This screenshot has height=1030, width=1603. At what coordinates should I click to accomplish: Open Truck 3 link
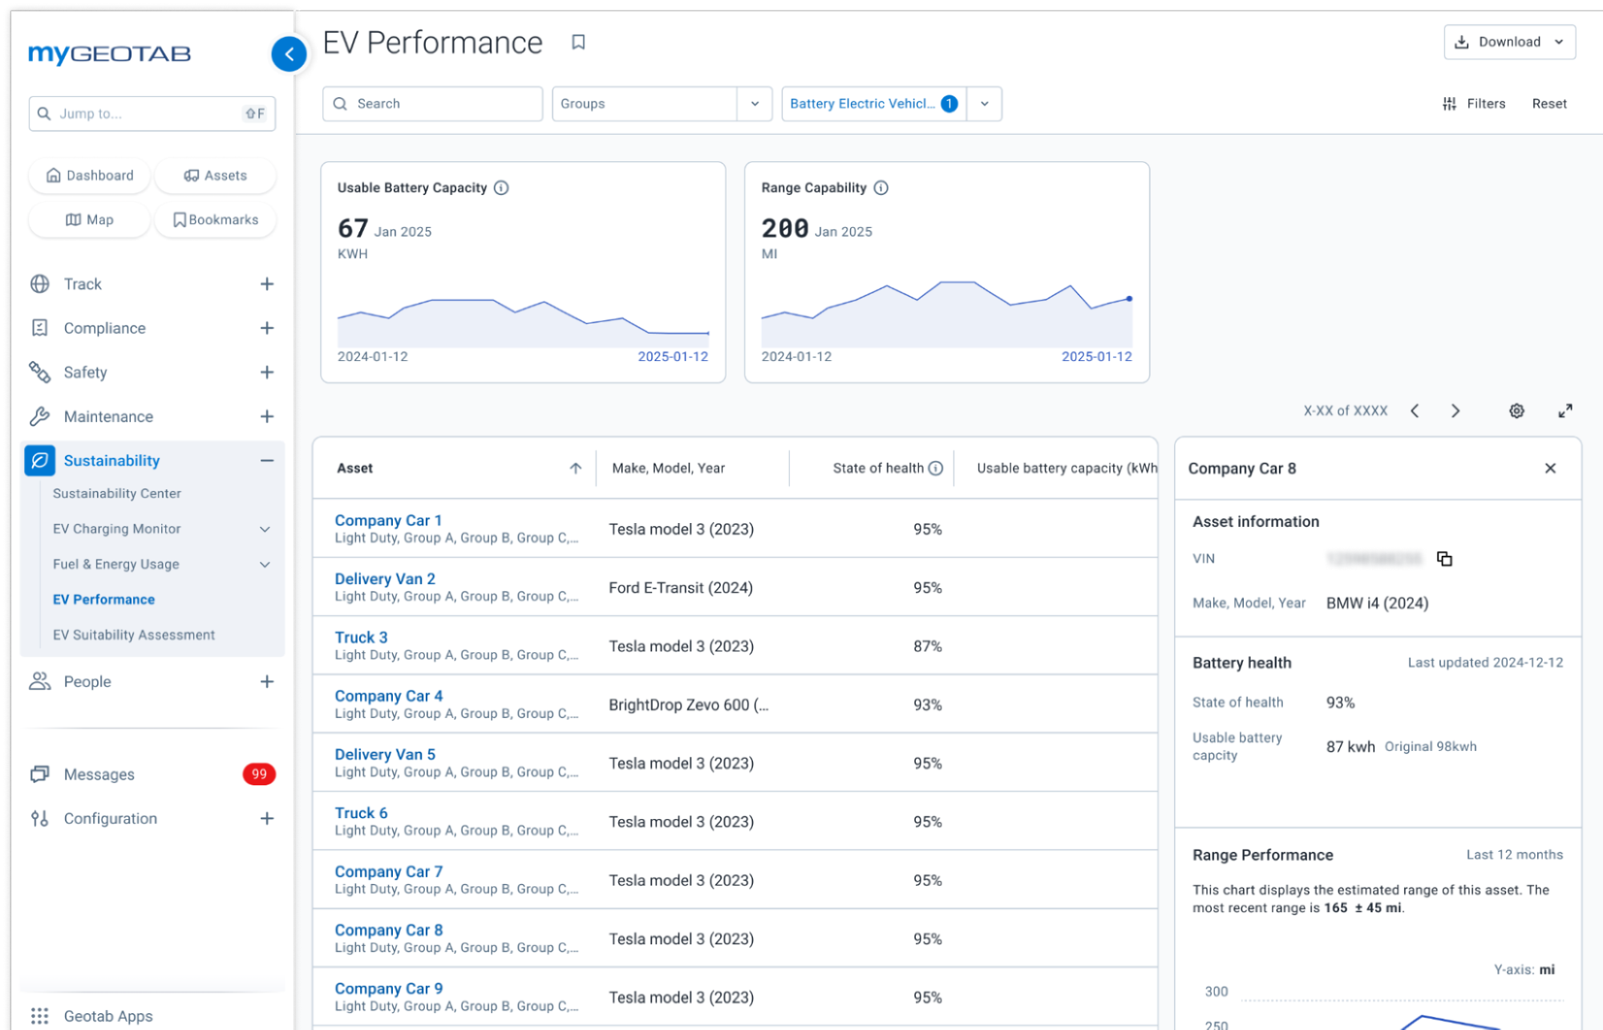click(x=361, y=637)
